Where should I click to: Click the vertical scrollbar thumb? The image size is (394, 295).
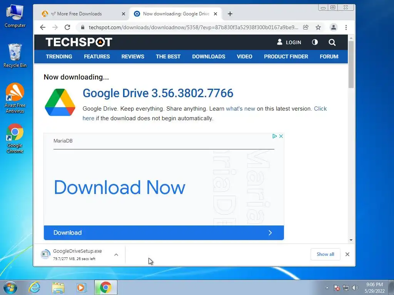[x=351, y=64]
